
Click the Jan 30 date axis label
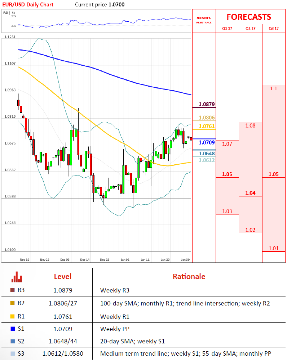click(x=185, y=260)
